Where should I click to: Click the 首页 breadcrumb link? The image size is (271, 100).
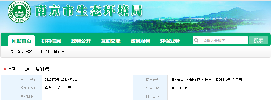tap(12, 69)
